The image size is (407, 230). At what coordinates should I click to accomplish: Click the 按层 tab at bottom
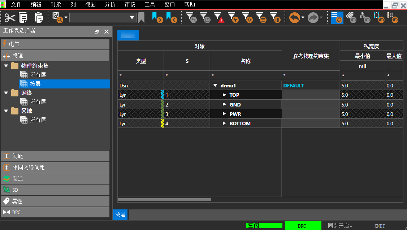tap(120, 214)
